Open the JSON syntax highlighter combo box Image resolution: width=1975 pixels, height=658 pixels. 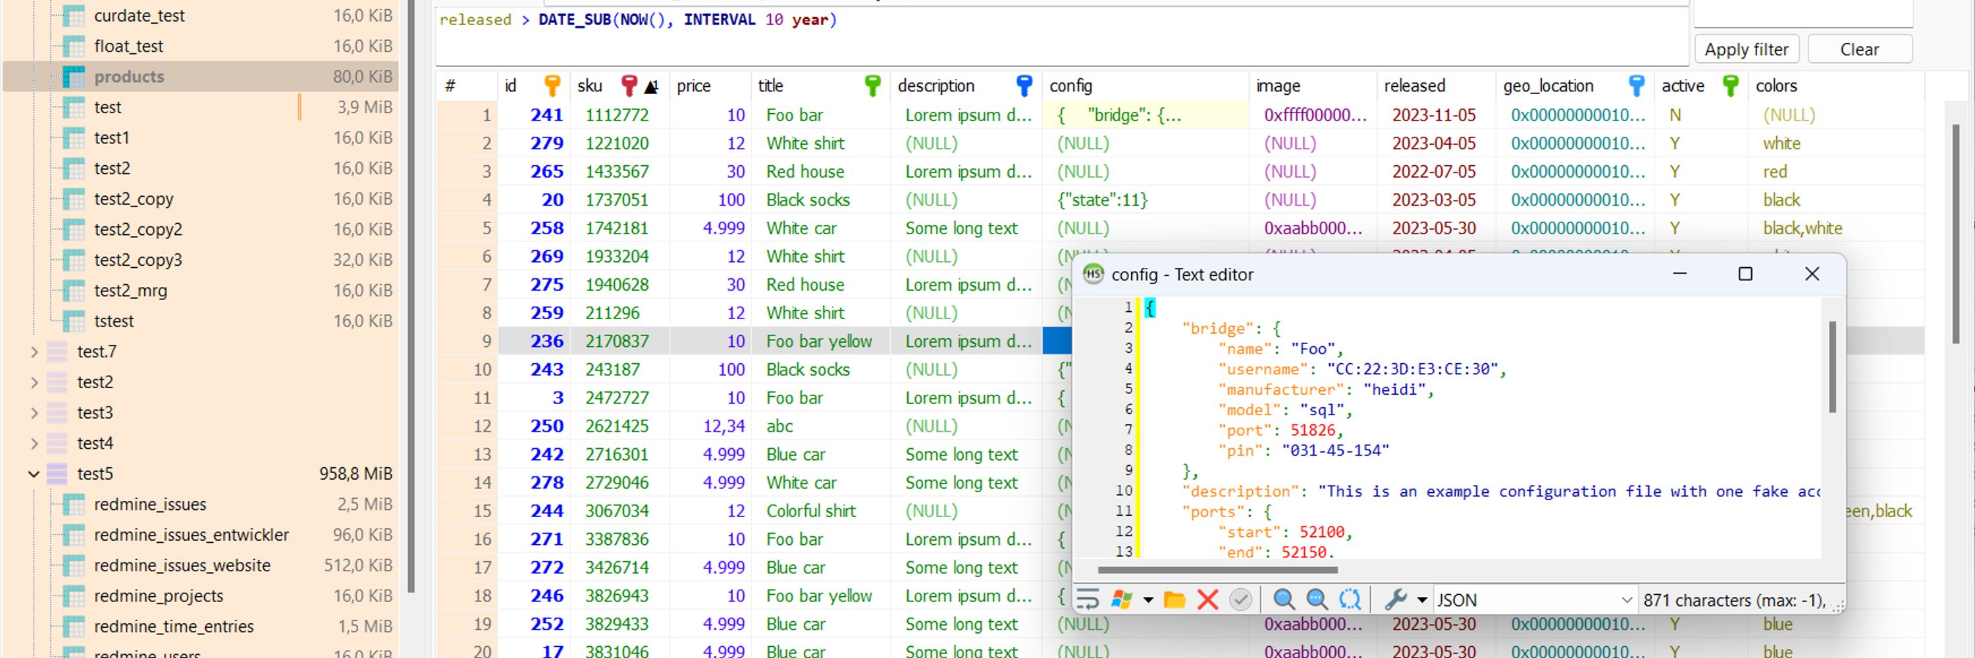click(x=1535, y=600)
